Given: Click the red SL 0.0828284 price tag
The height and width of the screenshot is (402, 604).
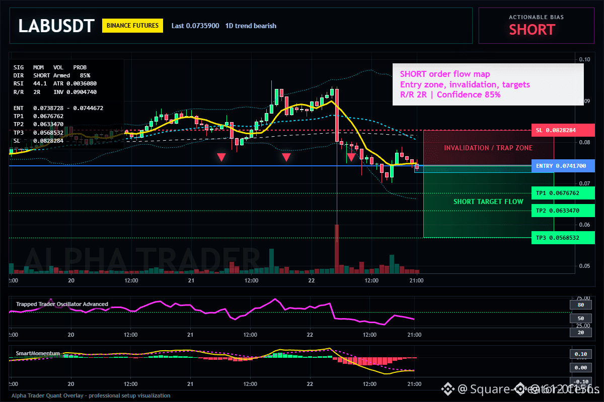Looking at the screenshot, I should tap(563, 130).
